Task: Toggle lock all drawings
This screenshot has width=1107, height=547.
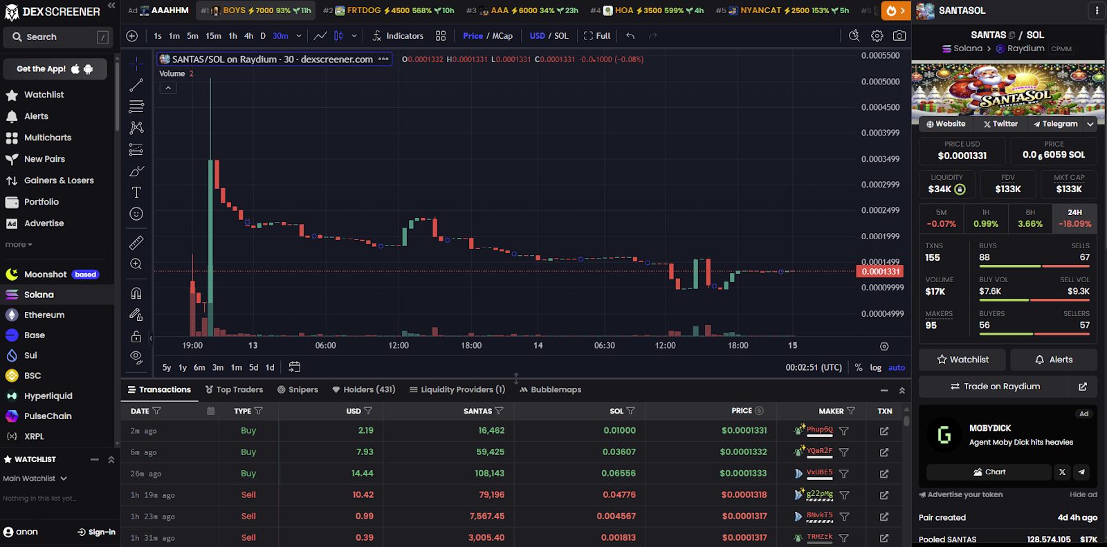Action: [136, 336]
